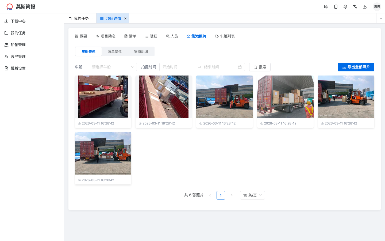Click the 明焦 user avatar

pyautogui.click(x=377, y=7)
